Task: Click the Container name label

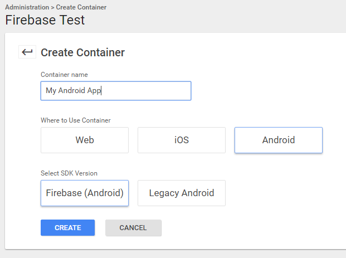Action: 64,75
